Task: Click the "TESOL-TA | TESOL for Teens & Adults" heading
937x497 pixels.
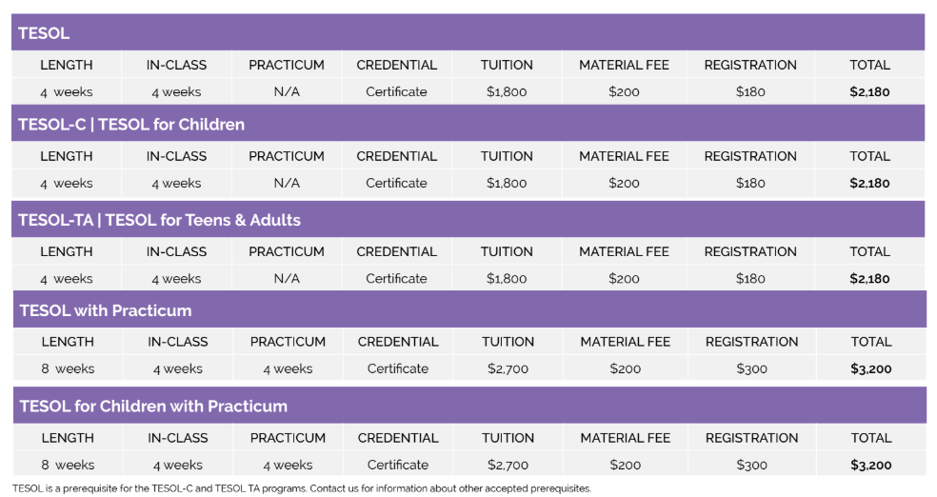Action: pos(159,220)
